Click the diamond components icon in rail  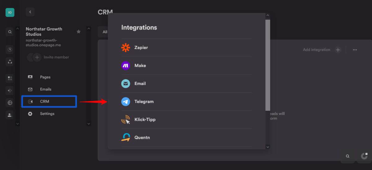pyautogui.click(x=10, y=91)
